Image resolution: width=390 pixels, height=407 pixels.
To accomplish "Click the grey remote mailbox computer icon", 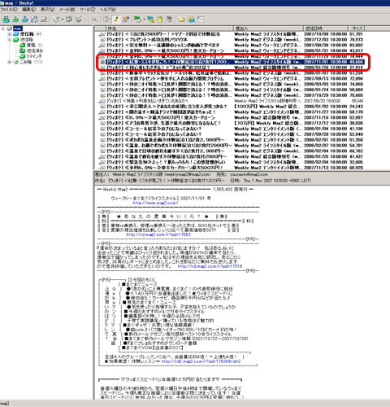I will (x=44, y=20).
